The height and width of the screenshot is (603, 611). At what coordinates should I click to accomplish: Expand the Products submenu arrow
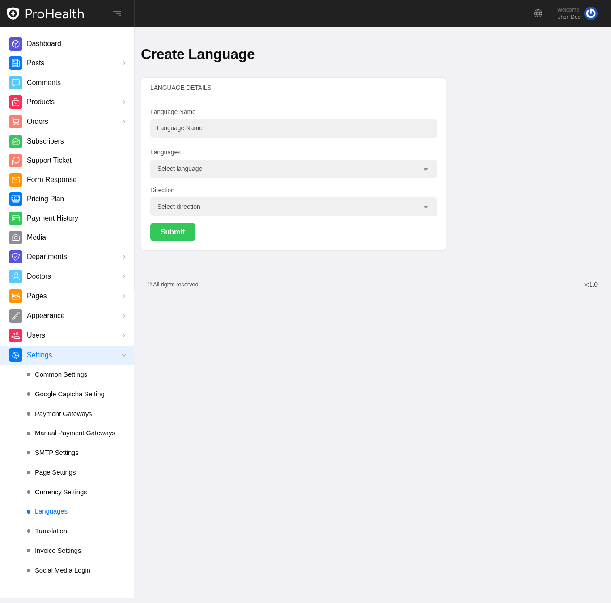pos(124,102)
